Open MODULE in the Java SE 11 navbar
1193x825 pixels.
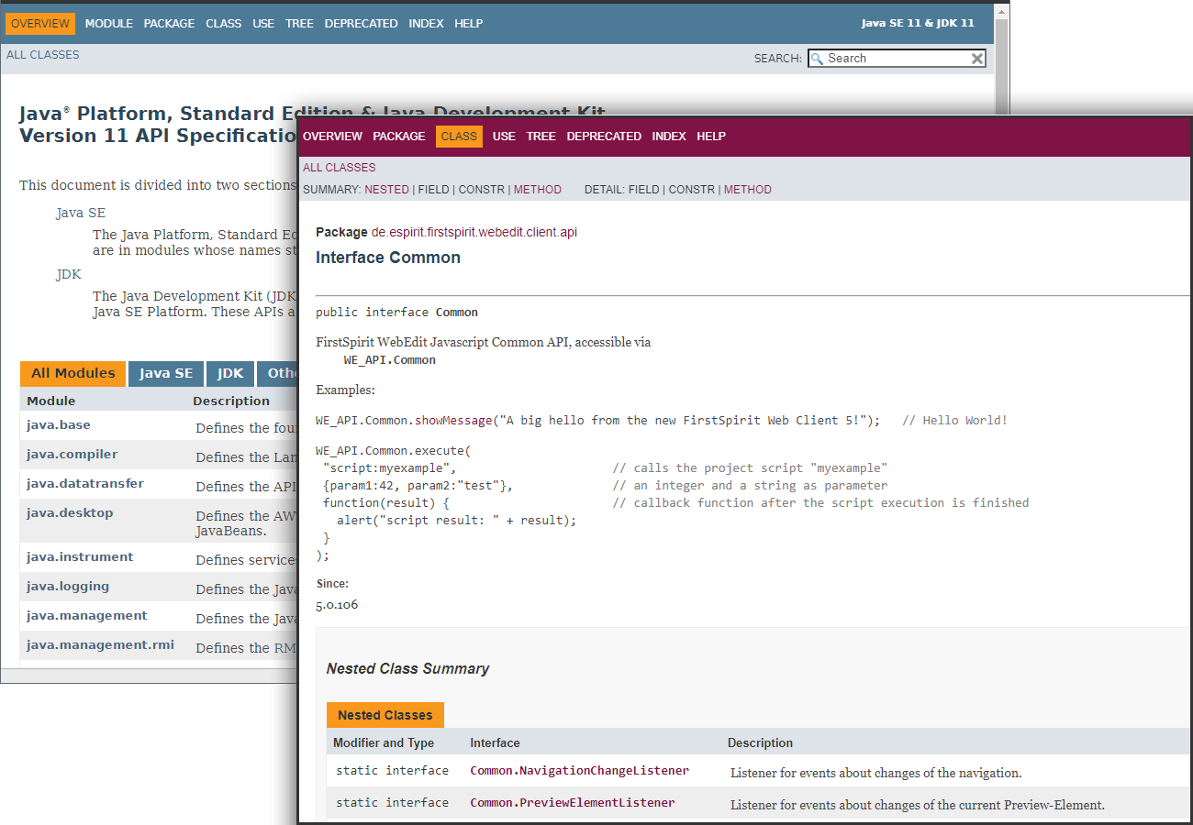[x=109, y=24]
